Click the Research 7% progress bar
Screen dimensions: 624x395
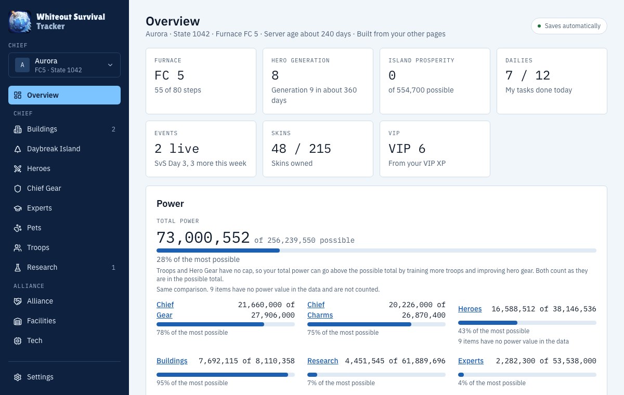pos(376,375)
